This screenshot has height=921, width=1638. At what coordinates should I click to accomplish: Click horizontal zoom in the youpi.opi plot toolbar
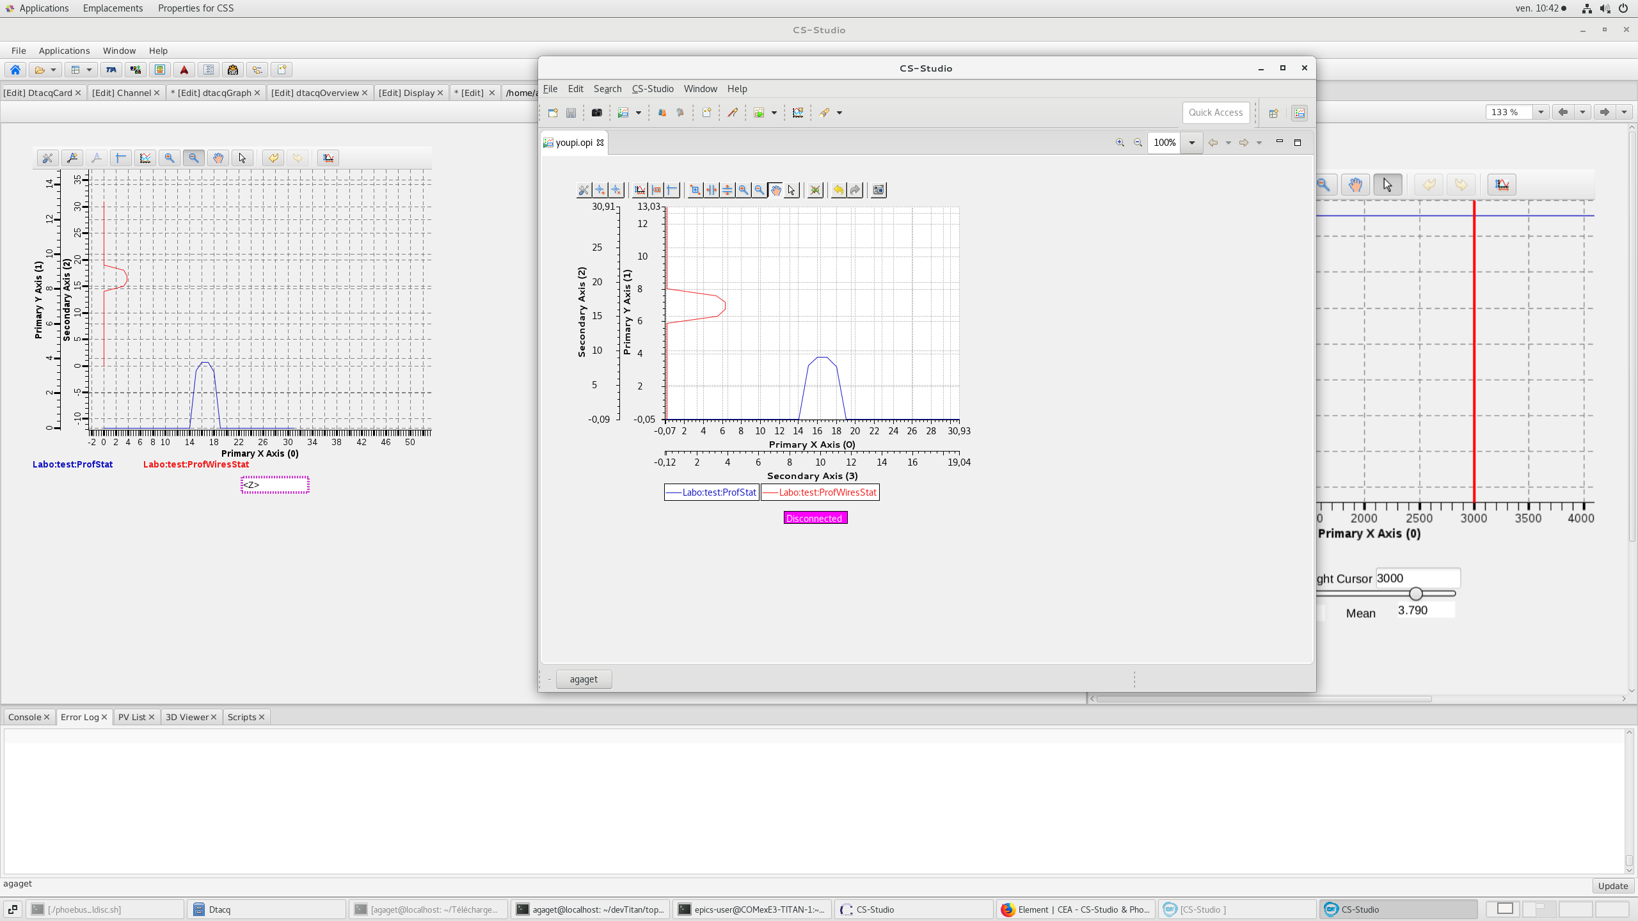click(x=711, y=190)
